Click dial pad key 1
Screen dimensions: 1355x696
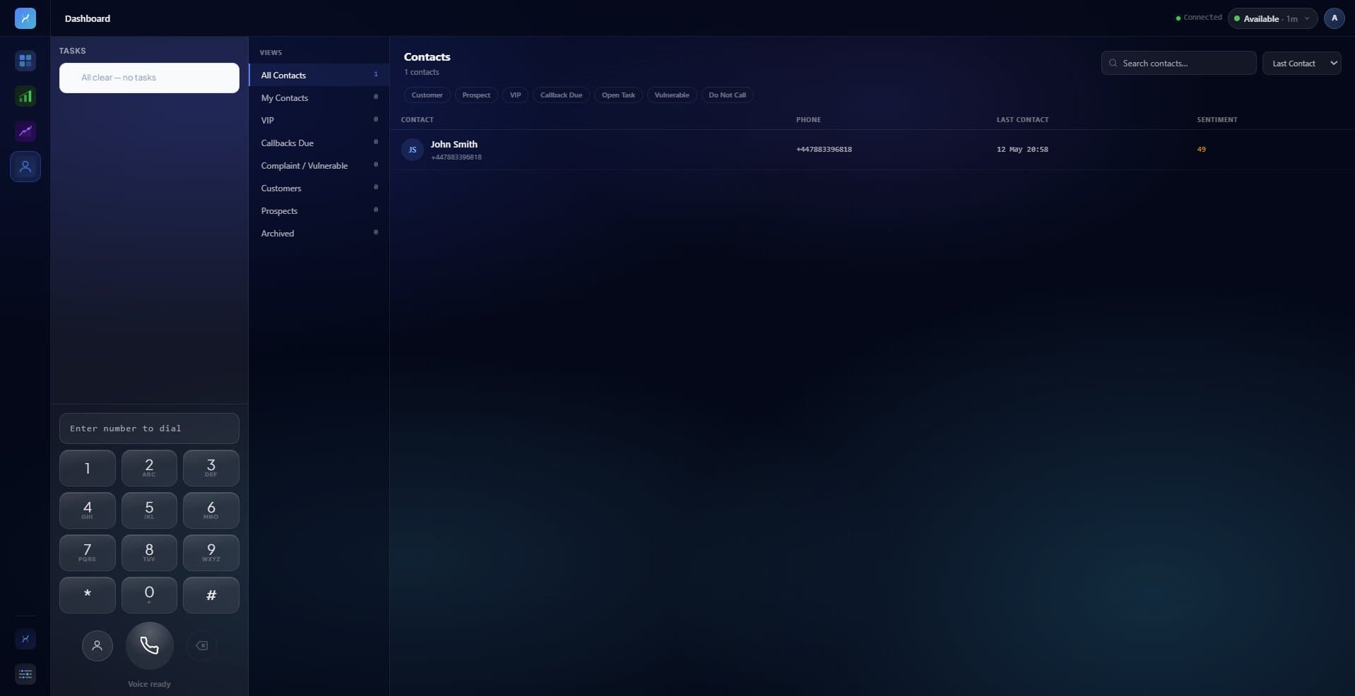[88, 468]
